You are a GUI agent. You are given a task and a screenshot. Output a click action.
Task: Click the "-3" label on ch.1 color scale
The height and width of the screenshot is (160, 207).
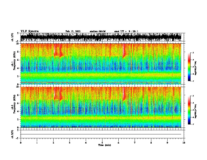click(193, 53)
